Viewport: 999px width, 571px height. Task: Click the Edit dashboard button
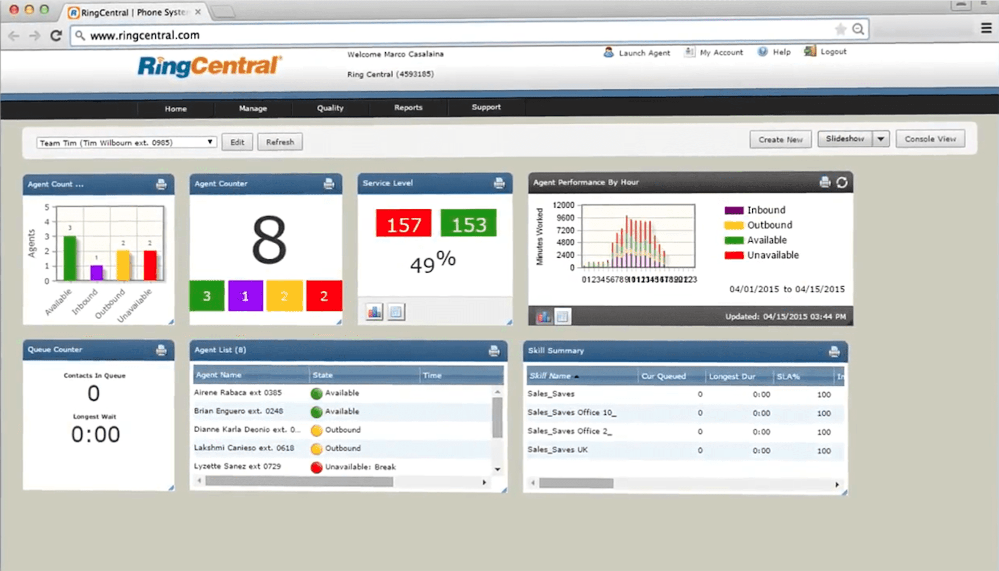click(x=237, y=142)
